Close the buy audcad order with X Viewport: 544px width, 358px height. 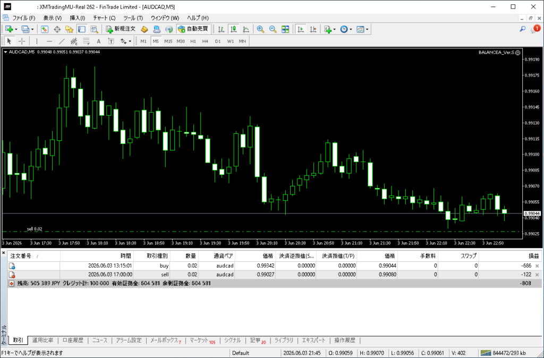pos(537,266)
